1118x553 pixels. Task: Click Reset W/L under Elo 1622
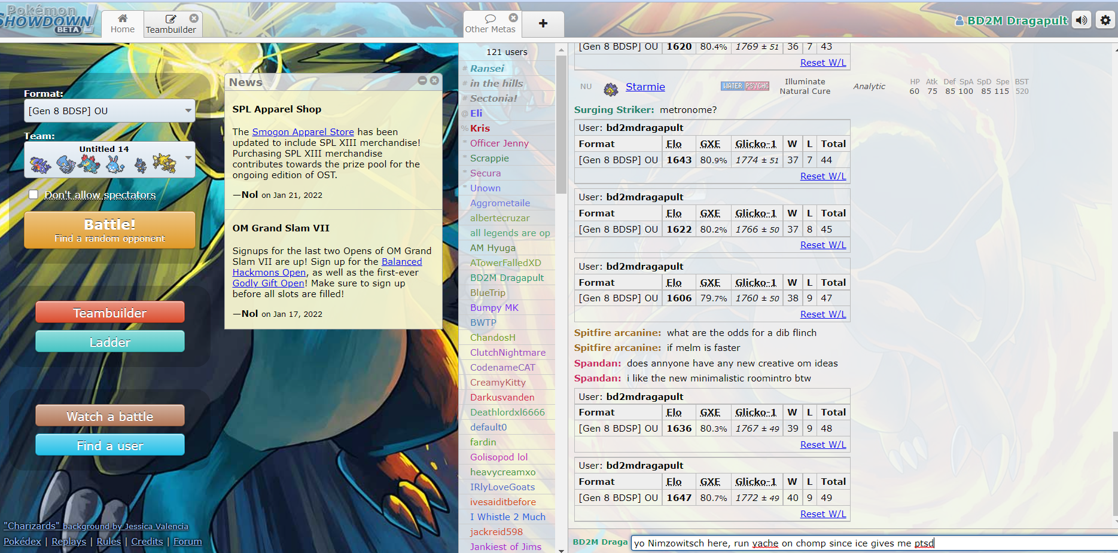(x=823, y=245)
